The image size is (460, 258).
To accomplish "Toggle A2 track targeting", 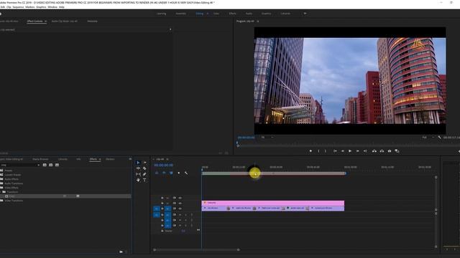I will [167, 220].
